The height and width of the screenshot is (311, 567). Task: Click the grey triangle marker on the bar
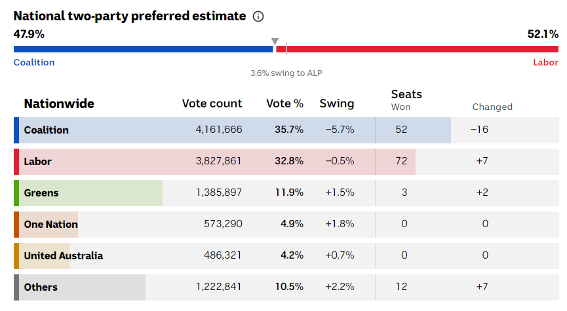pyautogui.click(x=275, y=42)
